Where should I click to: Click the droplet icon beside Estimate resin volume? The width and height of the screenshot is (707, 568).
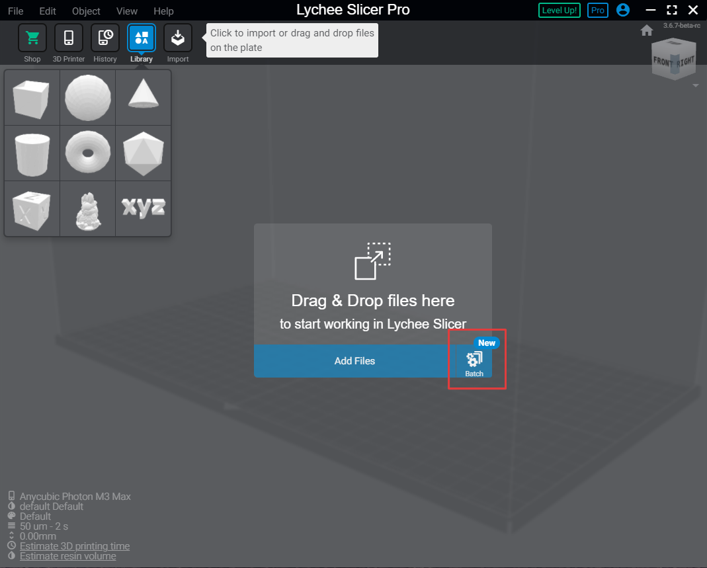(x=12, y=555)
